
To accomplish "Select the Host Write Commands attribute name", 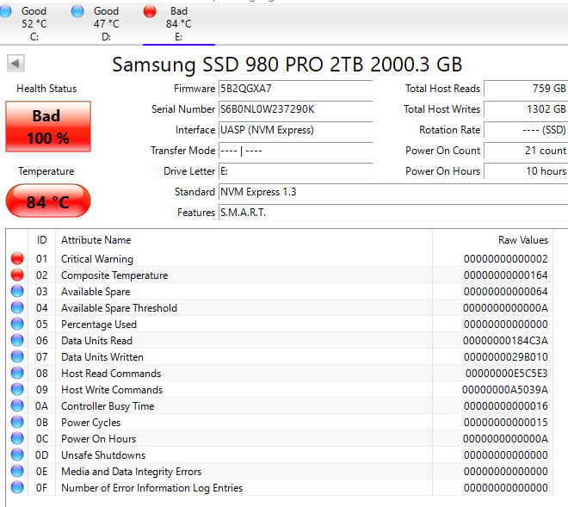I will tap(112, 390).
